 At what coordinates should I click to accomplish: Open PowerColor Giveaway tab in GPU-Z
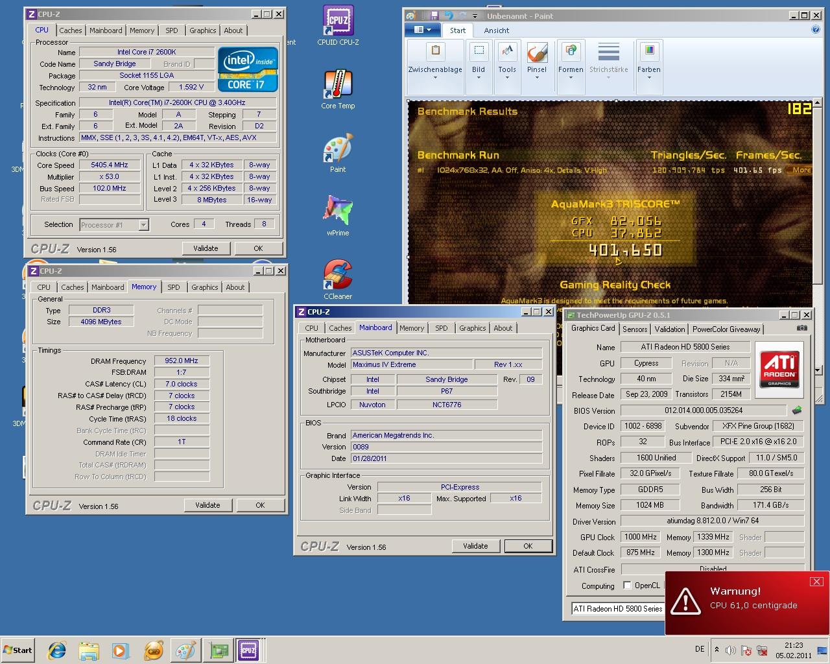click(x=726, y=329)
